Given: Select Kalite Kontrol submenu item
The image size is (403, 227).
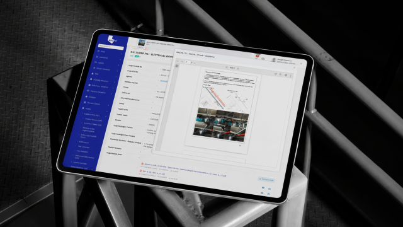Looking at the screenshot, I should (92, 115).
